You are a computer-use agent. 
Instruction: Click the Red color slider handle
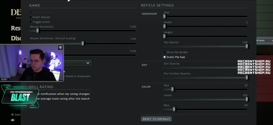pyautogui.click(x=172, y=89)
